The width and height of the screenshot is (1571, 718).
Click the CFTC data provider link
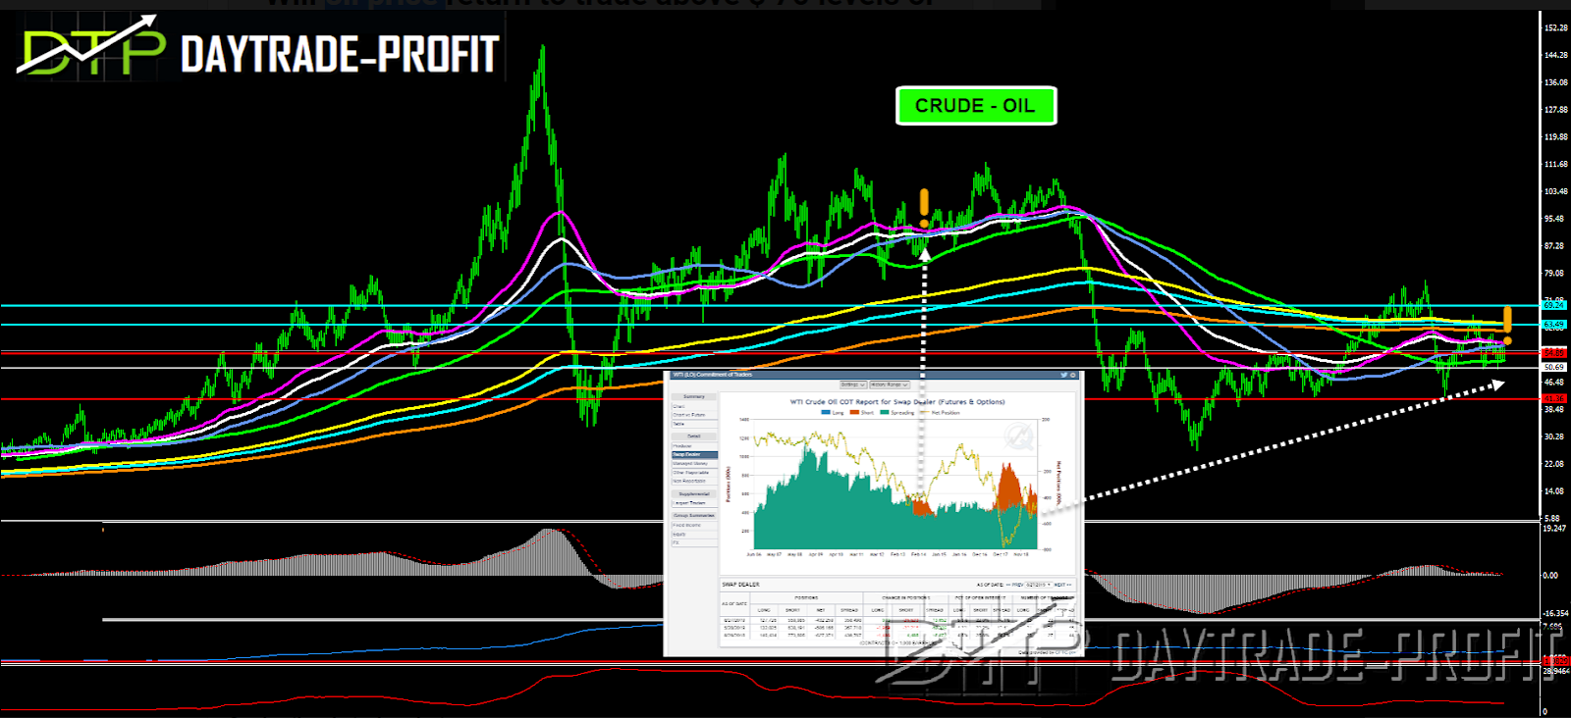coord(1065,652)
